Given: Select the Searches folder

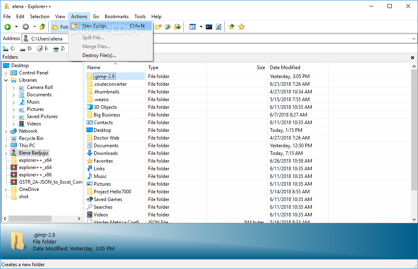Looking at the screenshot, I should pos(103,207).
